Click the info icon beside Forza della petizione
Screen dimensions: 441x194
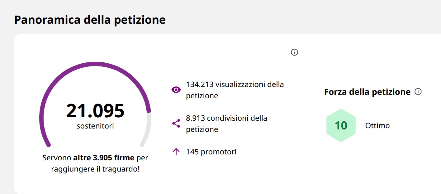pos(418,92)
